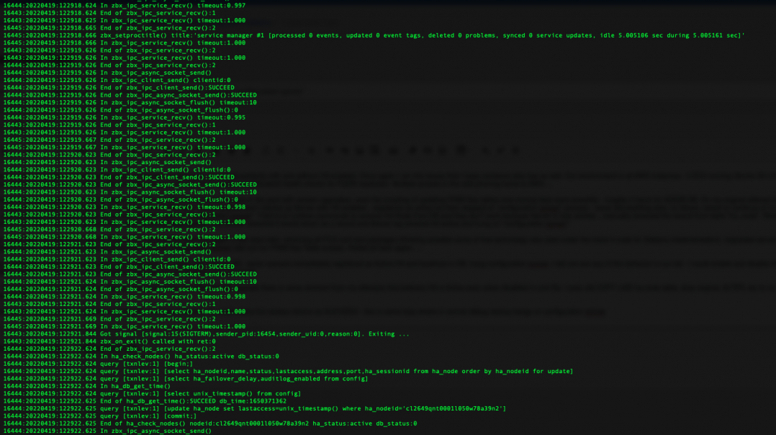
Task: Click 'End of zbx_ipc_async_socket_flush():0' at 122921.624
Action: coord(120,289)
